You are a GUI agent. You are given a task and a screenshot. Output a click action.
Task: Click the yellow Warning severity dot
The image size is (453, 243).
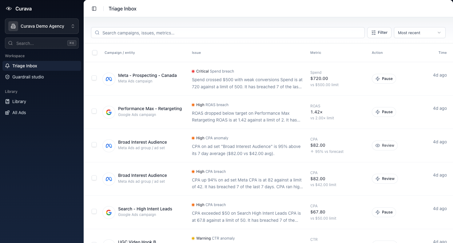coord(193,238)
